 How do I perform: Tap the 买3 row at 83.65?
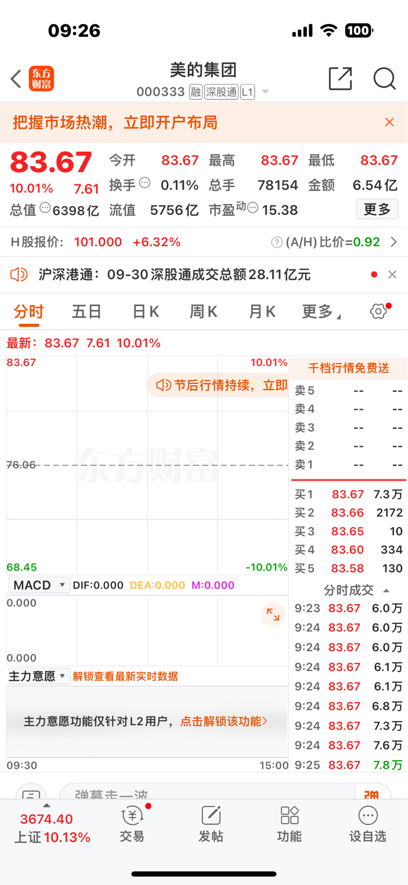(349, 532)
